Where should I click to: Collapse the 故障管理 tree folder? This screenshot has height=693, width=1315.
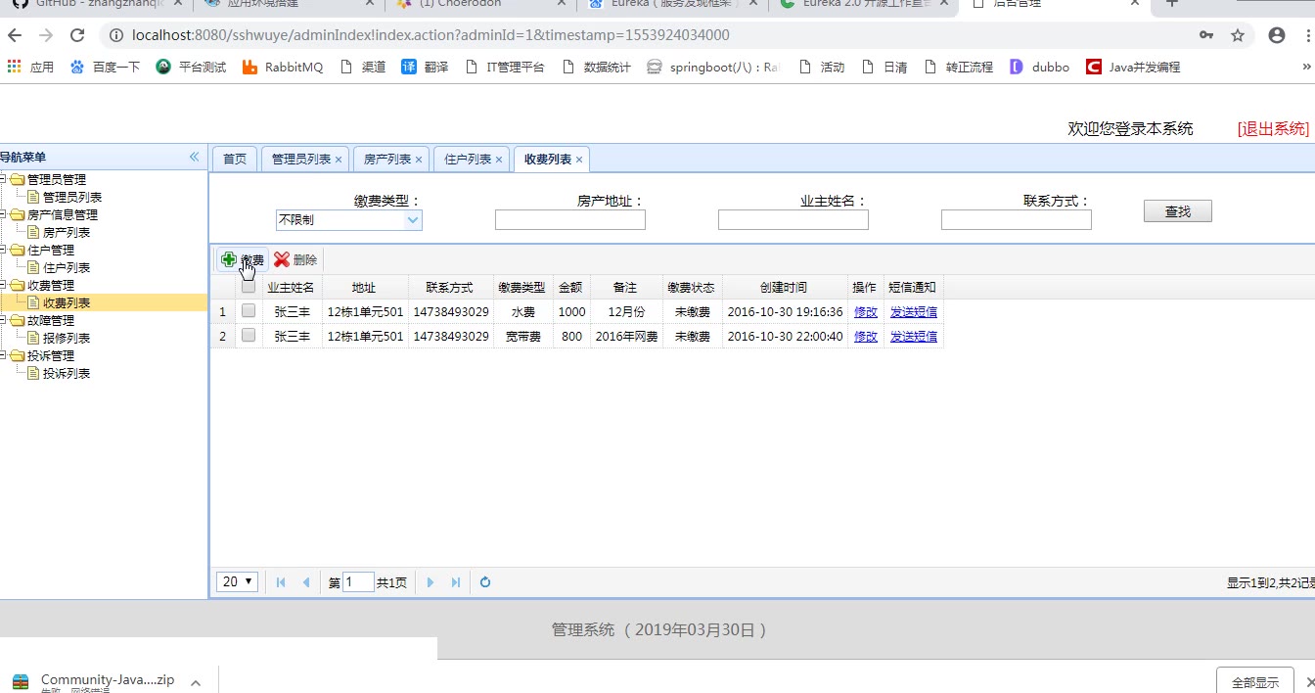(4, 320)
